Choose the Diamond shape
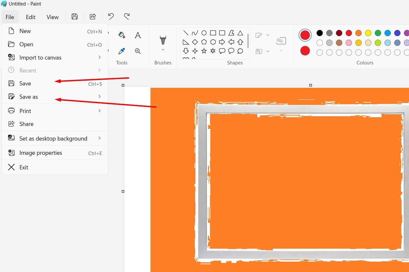Image resolution: width=409 pixels, height=272 pixels. [x=195, y=42]
